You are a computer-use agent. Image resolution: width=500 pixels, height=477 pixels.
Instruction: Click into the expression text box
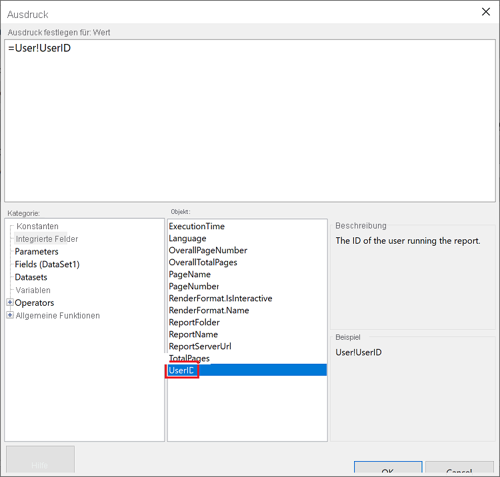coord(250,121)
